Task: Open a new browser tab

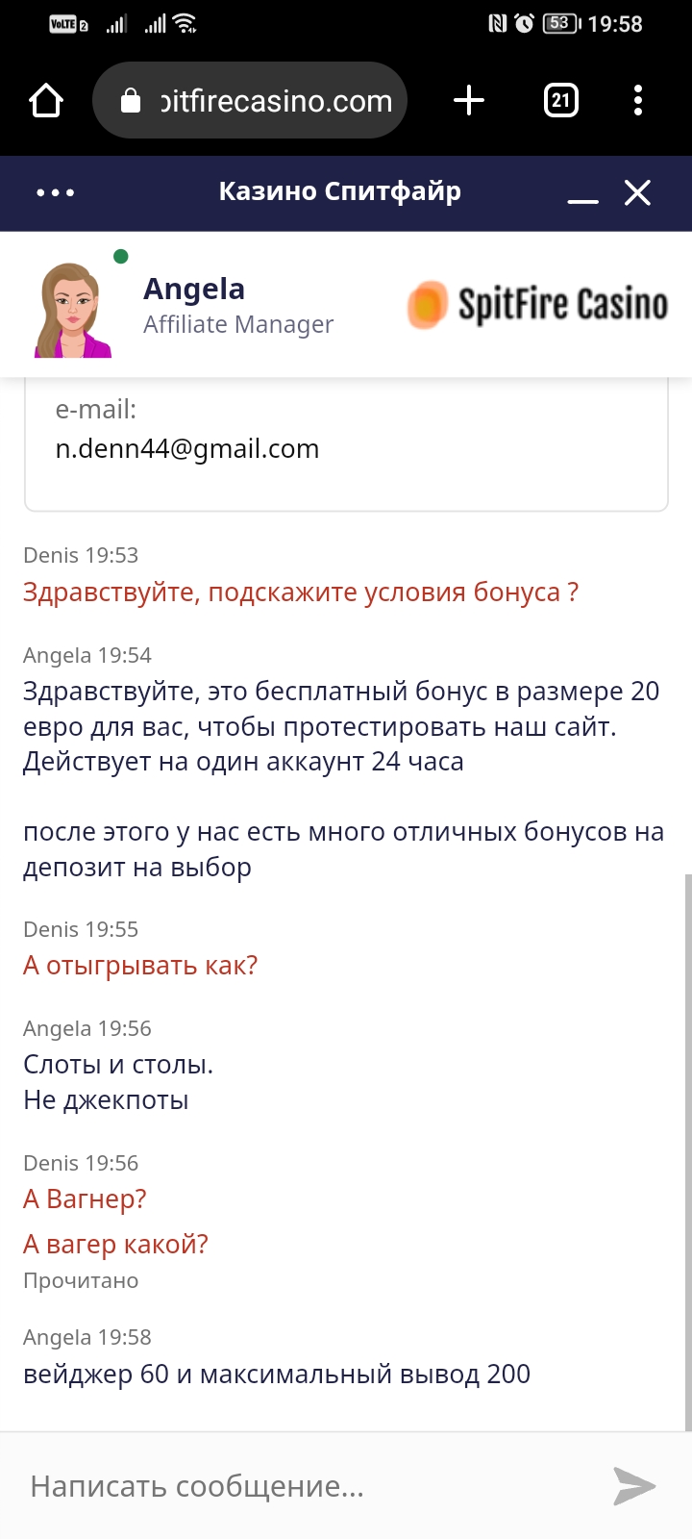Action: click(x=469, y=100)
